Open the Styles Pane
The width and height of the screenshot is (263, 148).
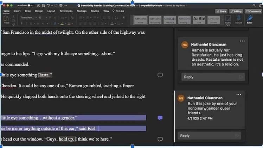(228, 20)
